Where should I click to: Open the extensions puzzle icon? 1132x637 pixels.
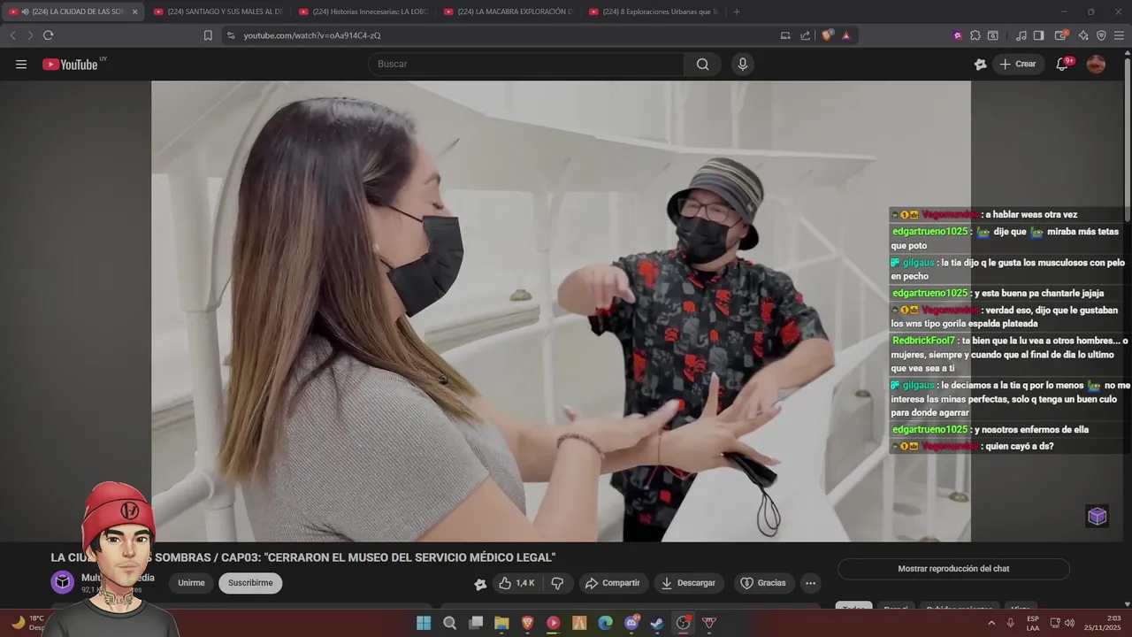tap(975, 35)
